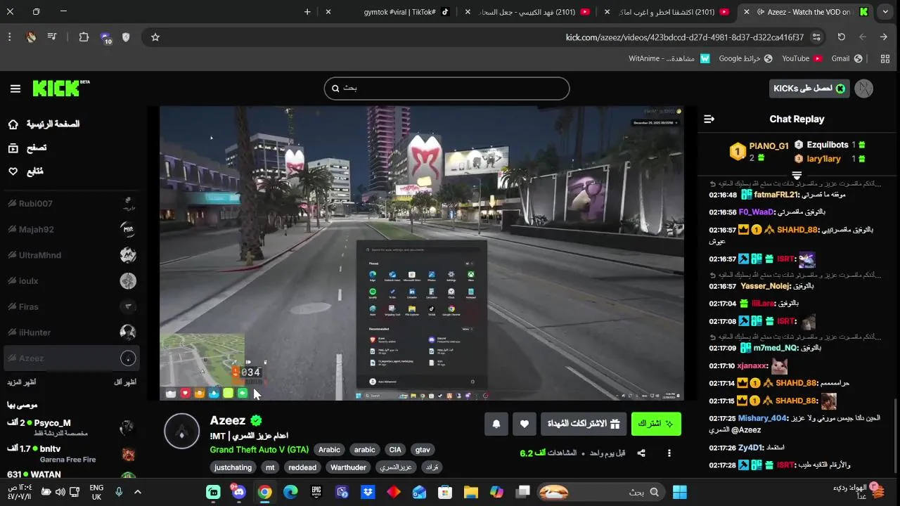Open the site info icon in the address bar
The width and height of the screenshot is (900, 506).
click(816, 37)
